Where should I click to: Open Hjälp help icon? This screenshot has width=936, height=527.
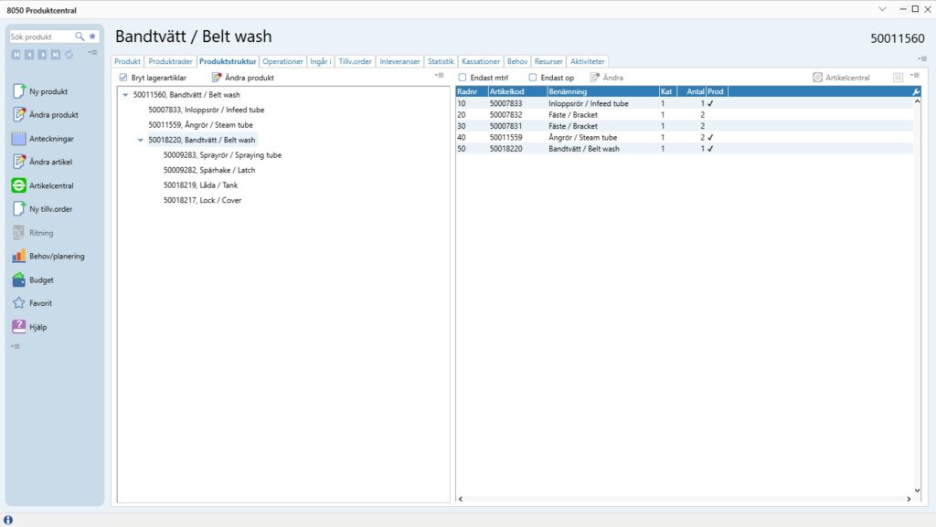[19, 326]
